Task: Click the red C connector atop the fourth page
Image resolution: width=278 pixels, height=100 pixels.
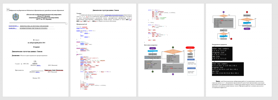Action: click(247, 12)
